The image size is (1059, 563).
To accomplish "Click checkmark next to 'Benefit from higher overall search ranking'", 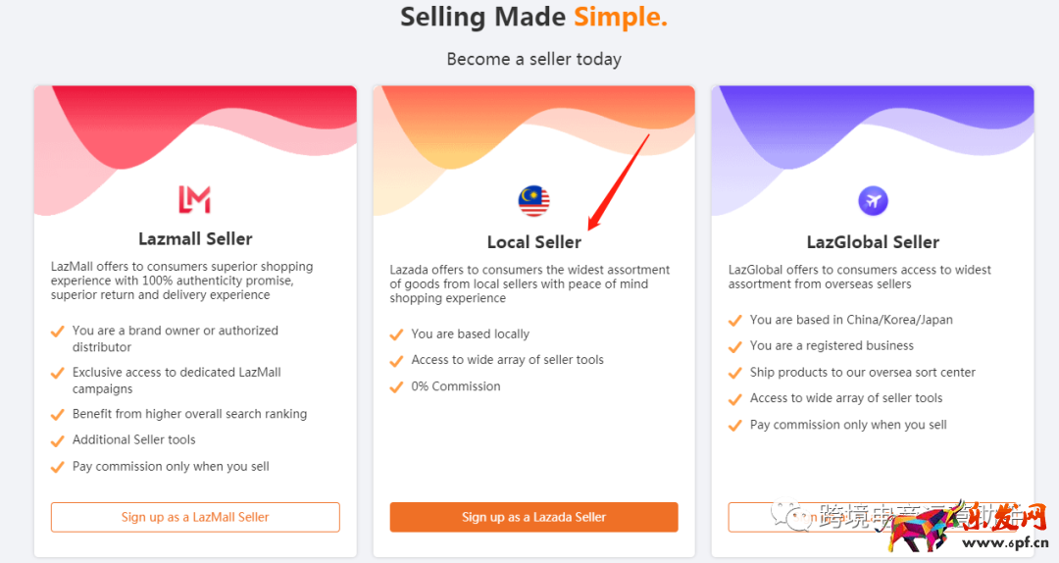I will (58, 414).
